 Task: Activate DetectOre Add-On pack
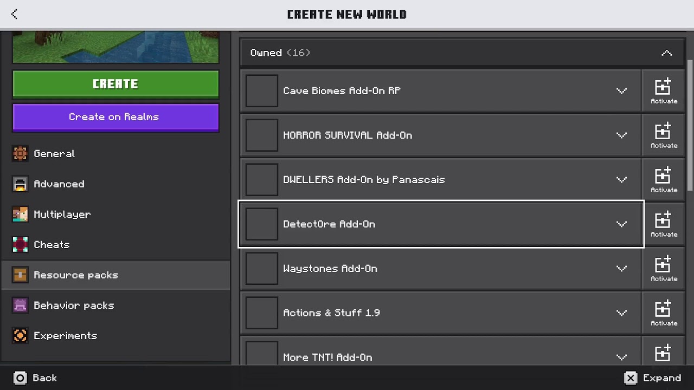tap(664, 224)
